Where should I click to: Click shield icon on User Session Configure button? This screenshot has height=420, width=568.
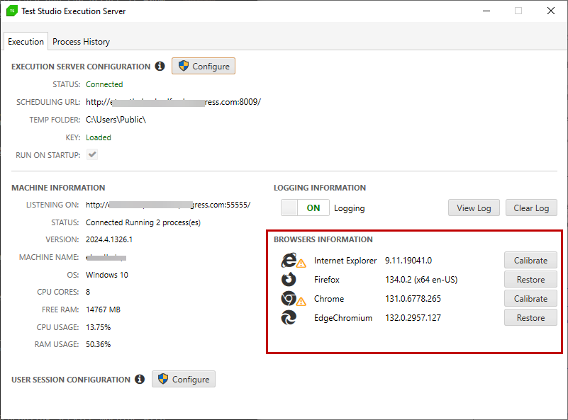click(x=163, y=379)
